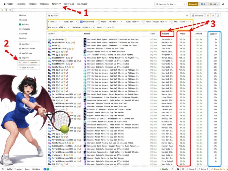228x171 pixels.
Task: Select the Esports preset in sidebar
Action: click(23, 34)
